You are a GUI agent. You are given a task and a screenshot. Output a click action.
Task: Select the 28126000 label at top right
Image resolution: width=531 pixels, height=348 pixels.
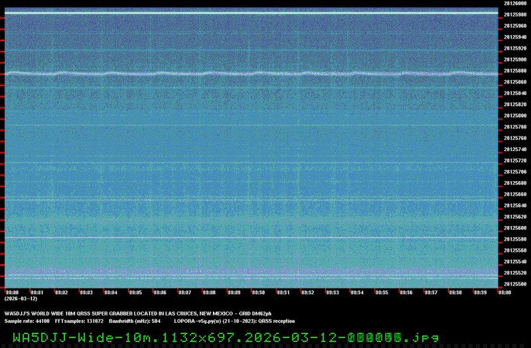(516, 3)
